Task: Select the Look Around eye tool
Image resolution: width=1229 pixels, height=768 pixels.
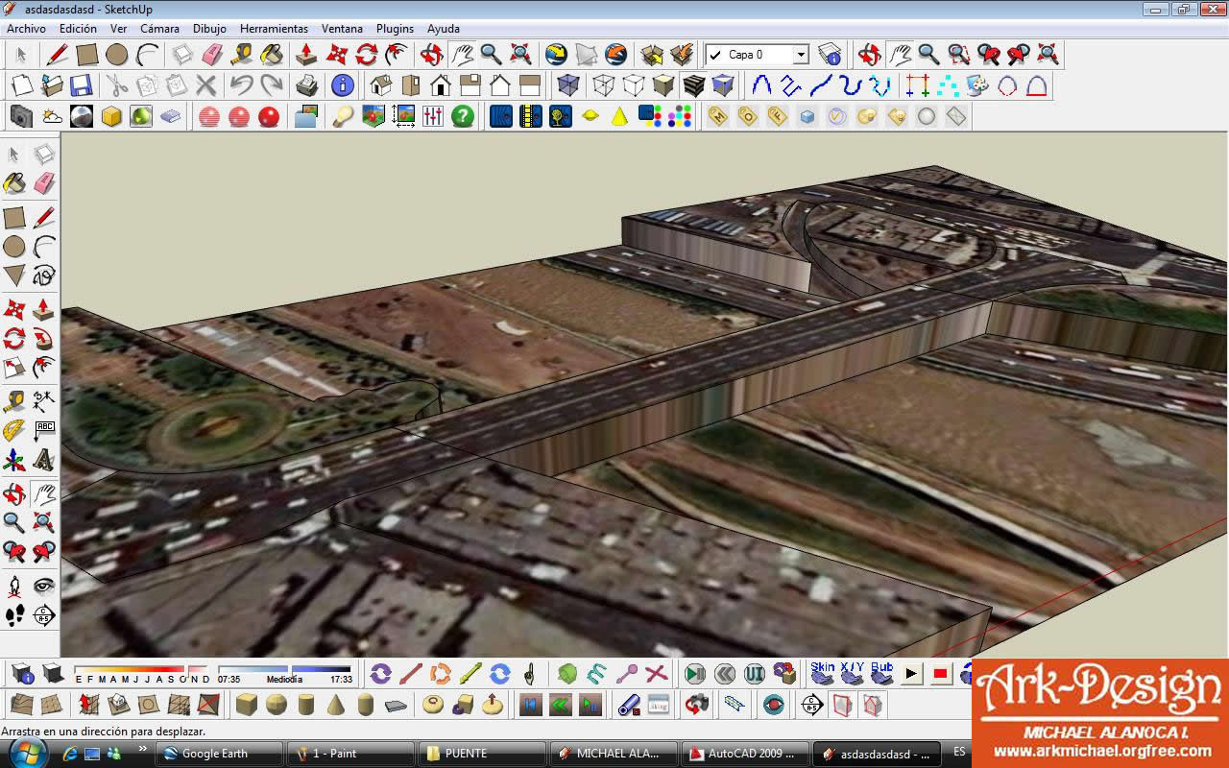Action: pos(44,586)
